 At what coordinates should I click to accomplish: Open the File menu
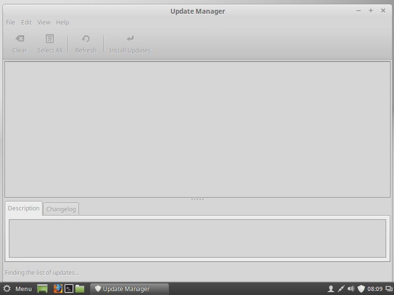point(10,22)
